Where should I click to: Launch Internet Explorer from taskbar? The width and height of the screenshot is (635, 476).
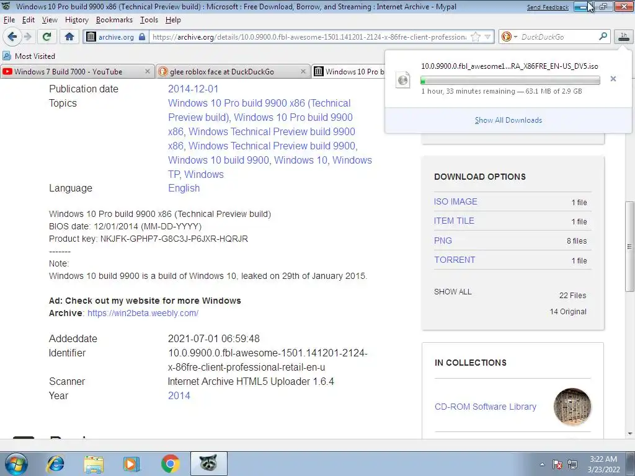[55, 464]
